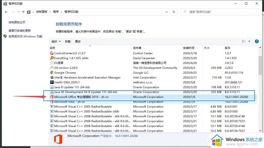Expand the address bar history dropdown
The image size is (264, 148).
(166, 12)
